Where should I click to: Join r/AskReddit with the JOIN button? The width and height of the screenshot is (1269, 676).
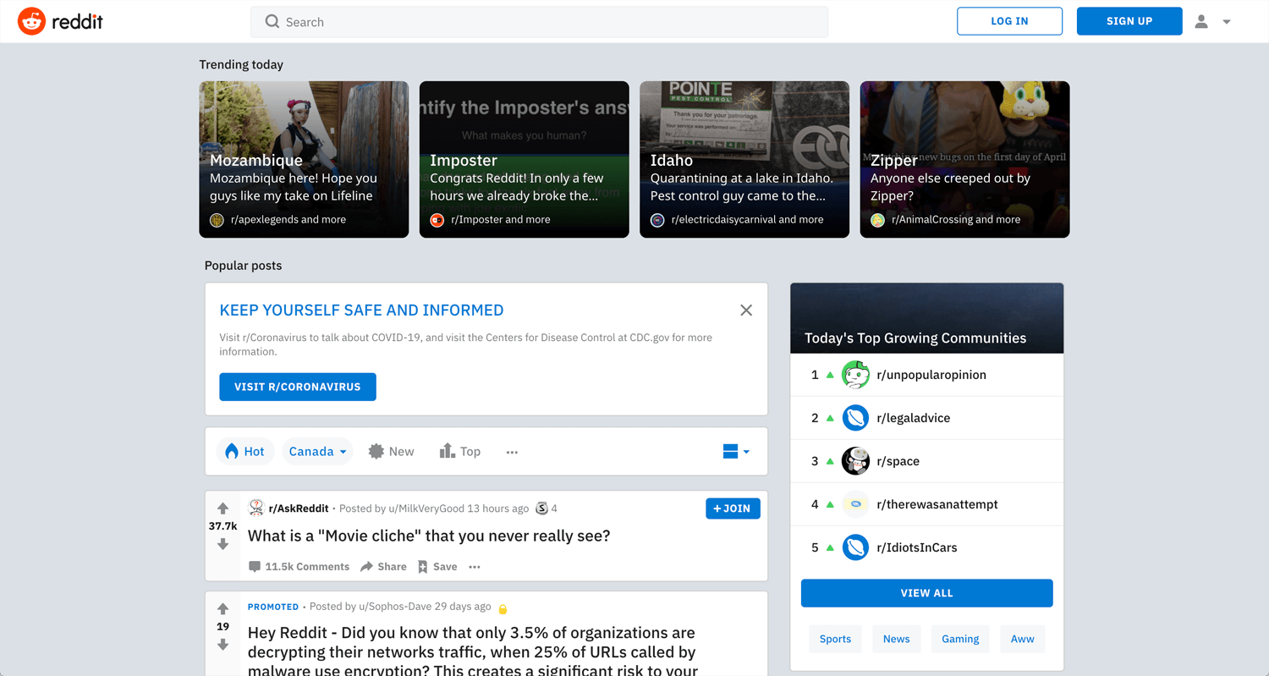pyautogui.click(x=733, y=508)
